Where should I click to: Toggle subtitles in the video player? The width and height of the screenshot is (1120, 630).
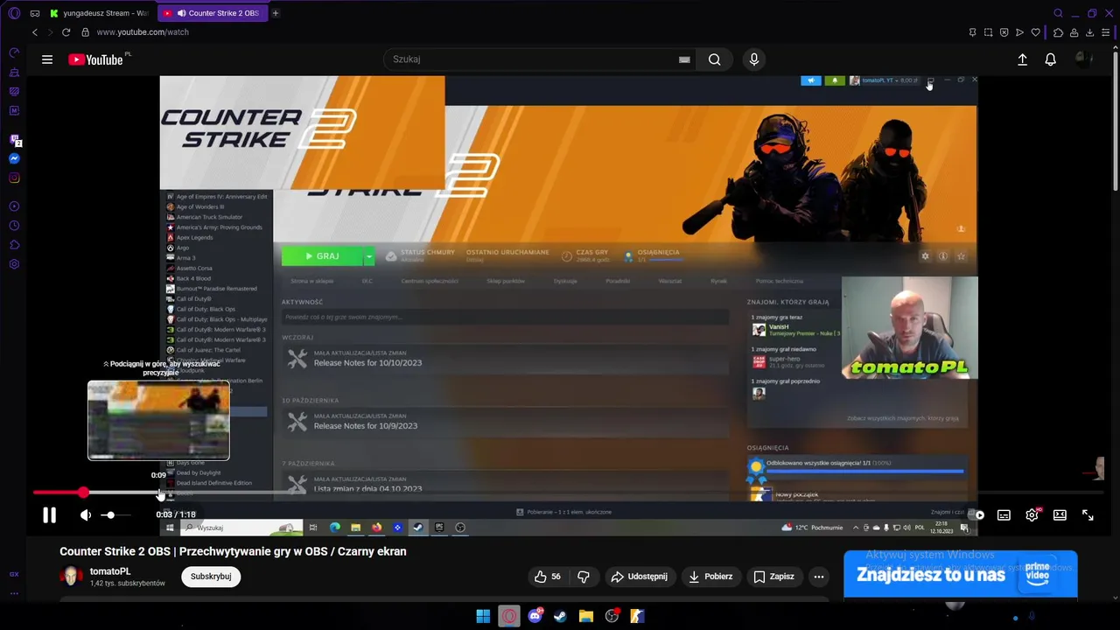tap(1004, 515)
